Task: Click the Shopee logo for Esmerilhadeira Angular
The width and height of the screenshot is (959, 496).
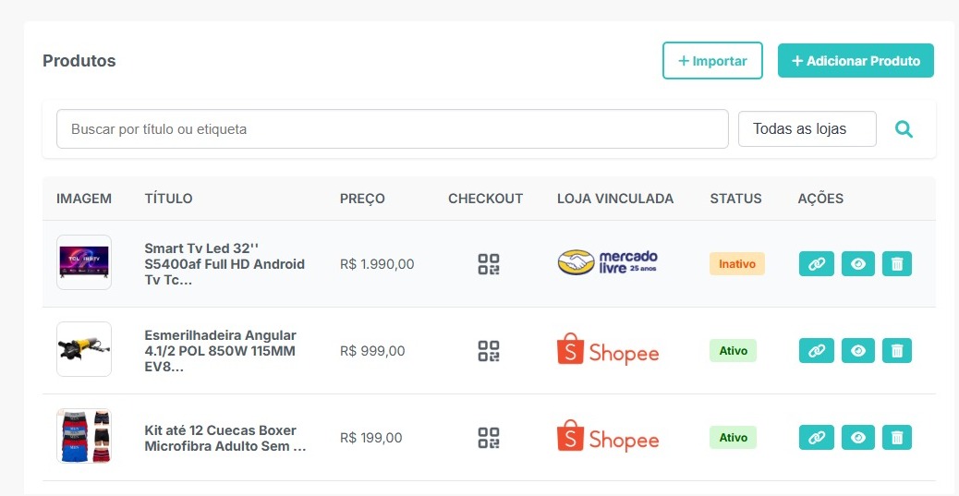Action: point(608,351)
